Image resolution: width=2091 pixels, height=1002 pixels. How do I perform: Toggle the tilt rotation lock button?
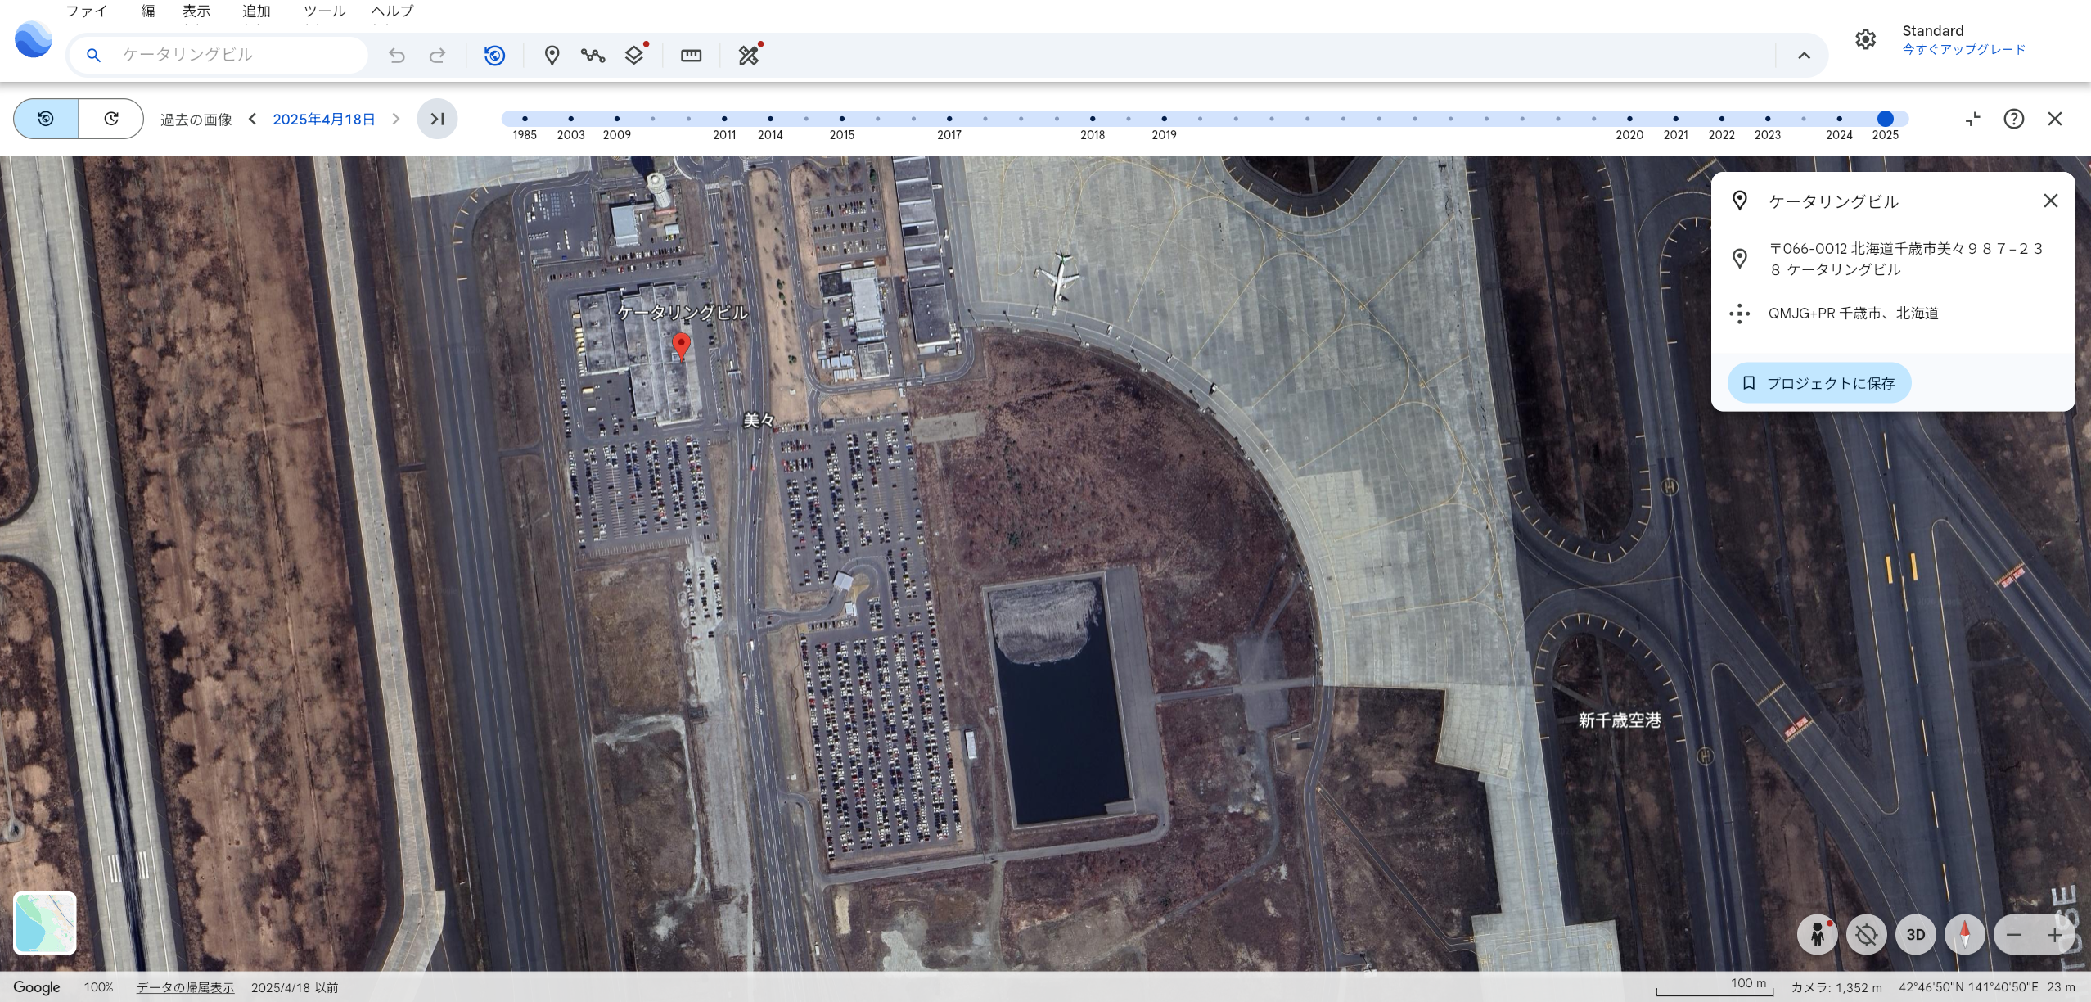click(x=1866, y=935)
